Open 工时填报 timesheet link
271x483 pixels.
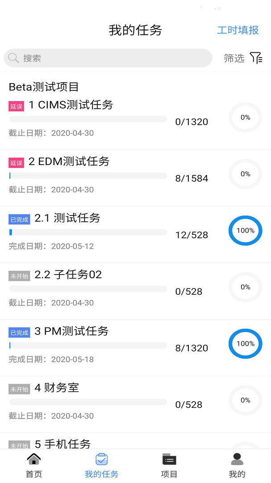point(238,30)
